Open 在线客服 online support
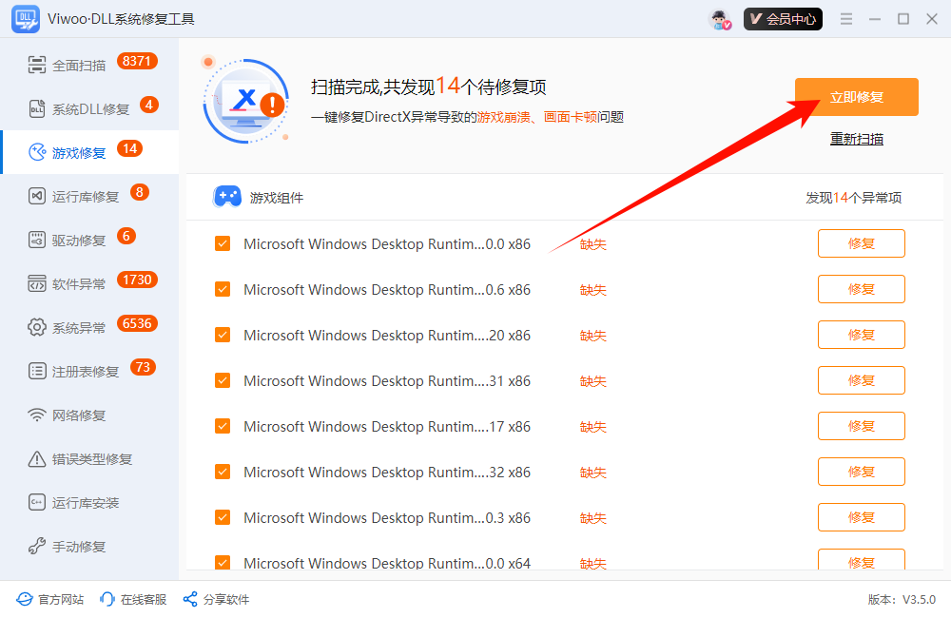 133,600
